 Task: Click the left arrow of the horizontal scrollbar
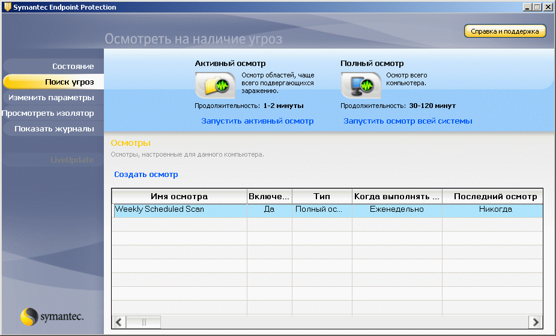[119, 322]
